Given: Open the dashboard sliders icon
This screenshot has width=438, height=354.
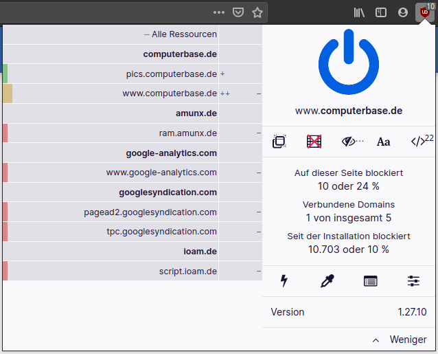Looking at the screenshot, I should coord(413,281).
